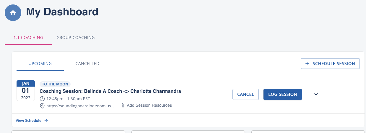
Task: Click Add Session Resources
Action: [149, 106]
